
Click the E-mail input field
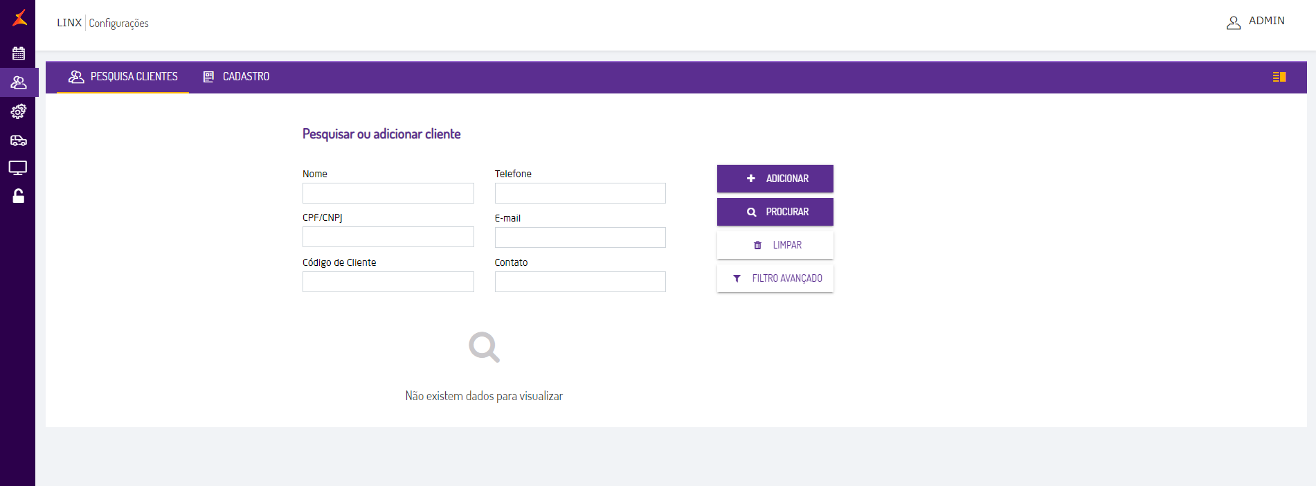579,237
